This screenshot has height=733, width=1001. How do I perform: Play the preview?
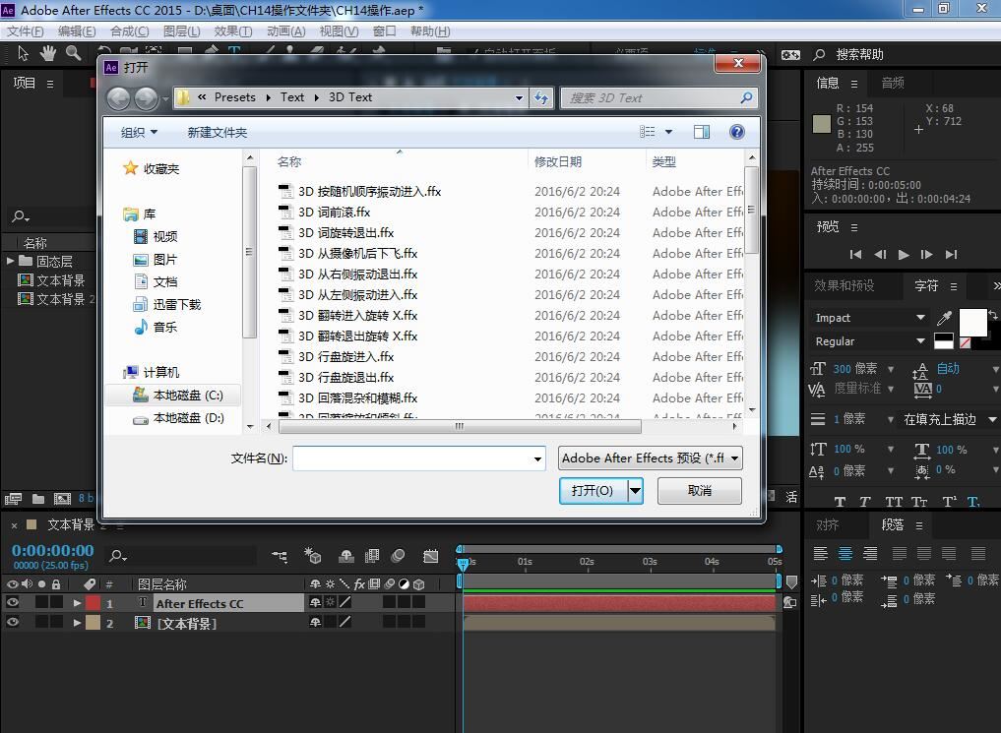coord(904,255)
